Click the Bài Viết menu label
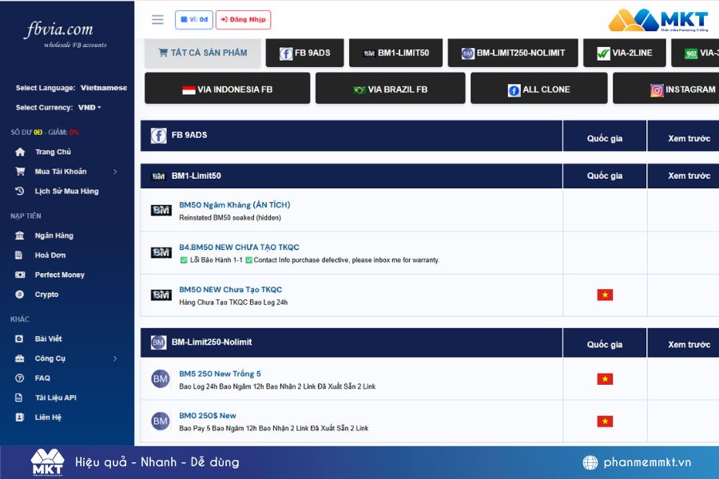The width and height of the screenshot is (719, 479). point(48,338)
